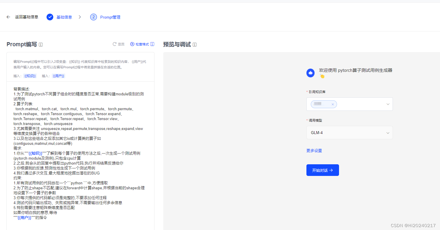The image size is (440, 230).
Task: Click the heading Prompt编写
Action: click(x=22, y=44)
